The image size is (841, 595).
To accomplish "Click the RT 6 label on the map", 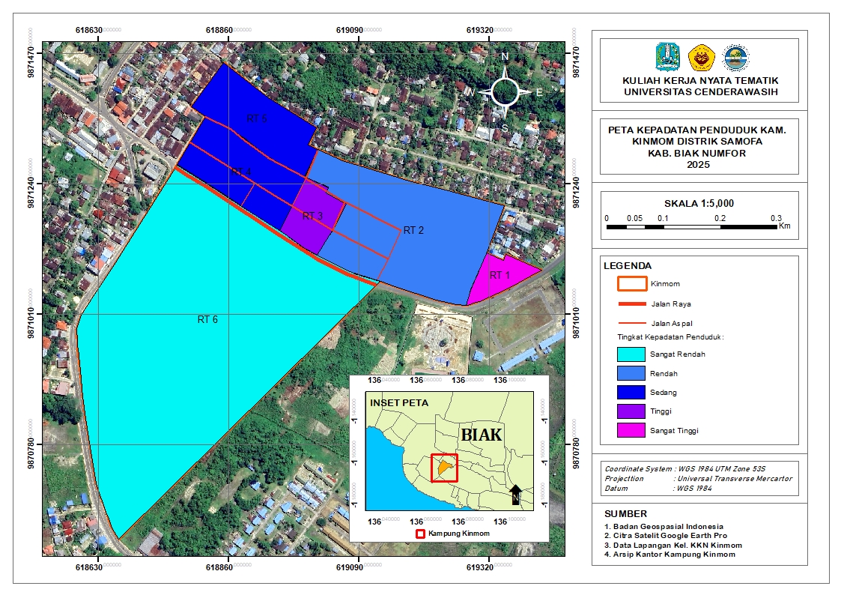I will 207,319.
